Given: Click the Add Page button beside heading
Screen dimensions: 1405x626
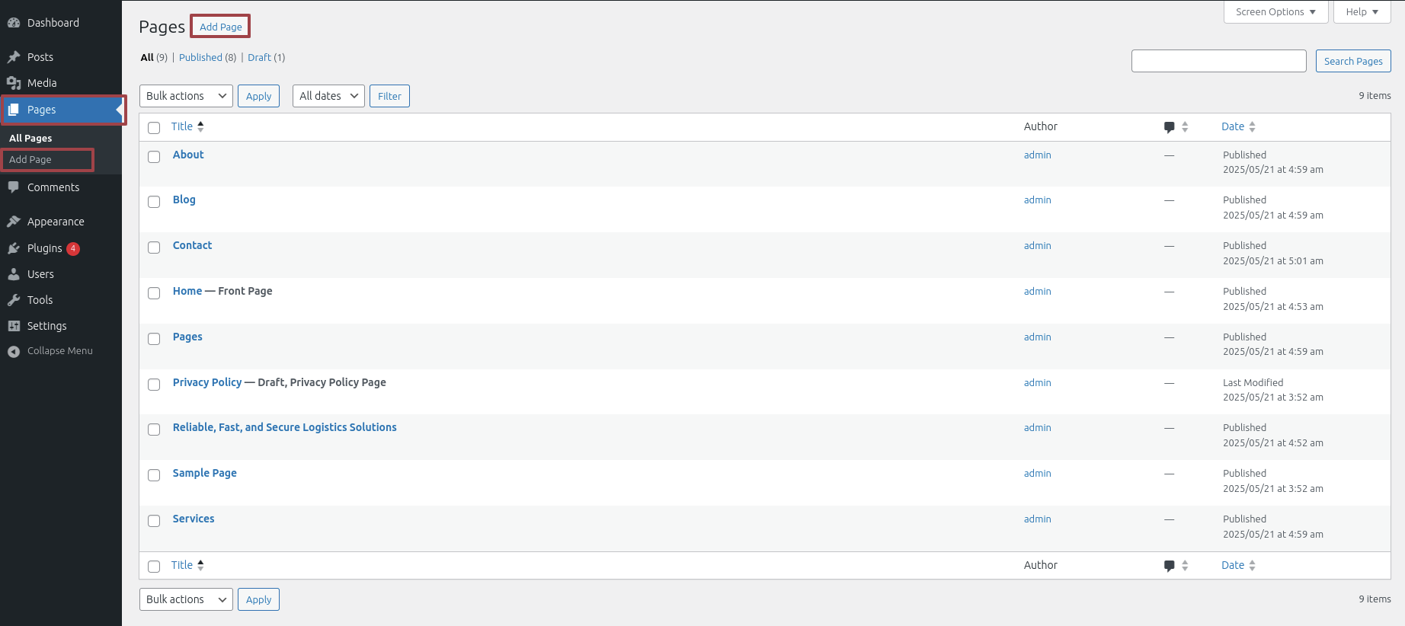Looking at the screenshot, I should [x=220, y=27].
